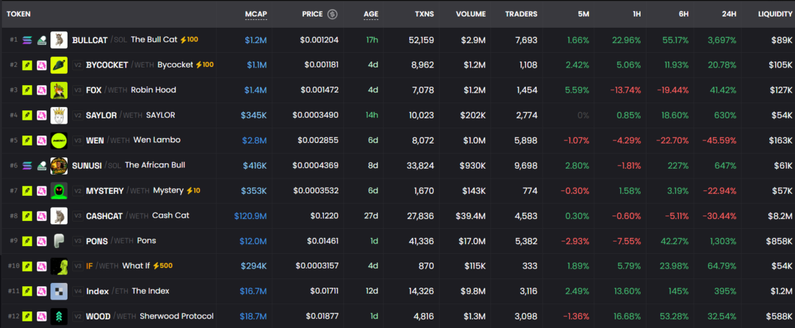Sort table by 5M change column
Viewport: 795px width, 328px height.
(x=583, y=14)
